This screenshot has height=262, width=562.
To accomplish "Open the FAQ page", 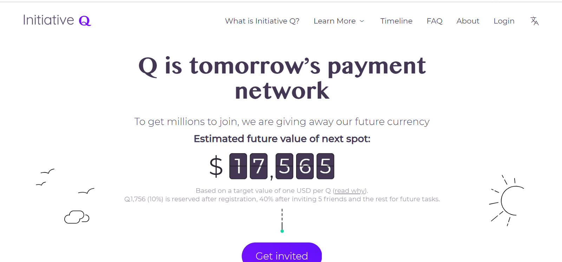I will [x=434, y=21].
